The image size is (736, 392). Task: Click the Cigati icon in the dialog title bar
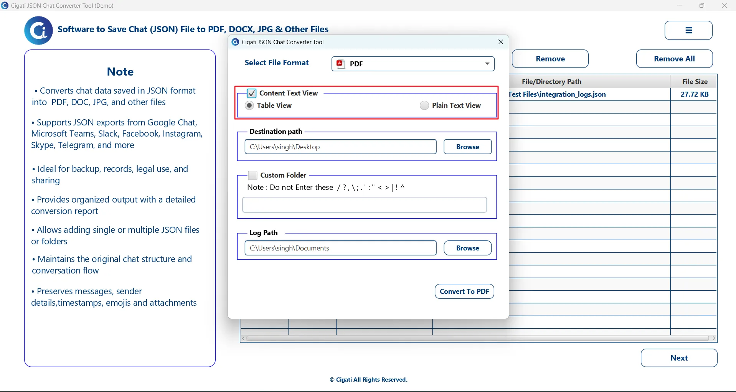pos(235,42)
